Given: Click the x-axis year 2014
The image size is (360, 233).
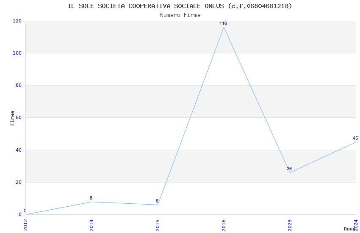Looking at the screenshot, I should 91,225.
